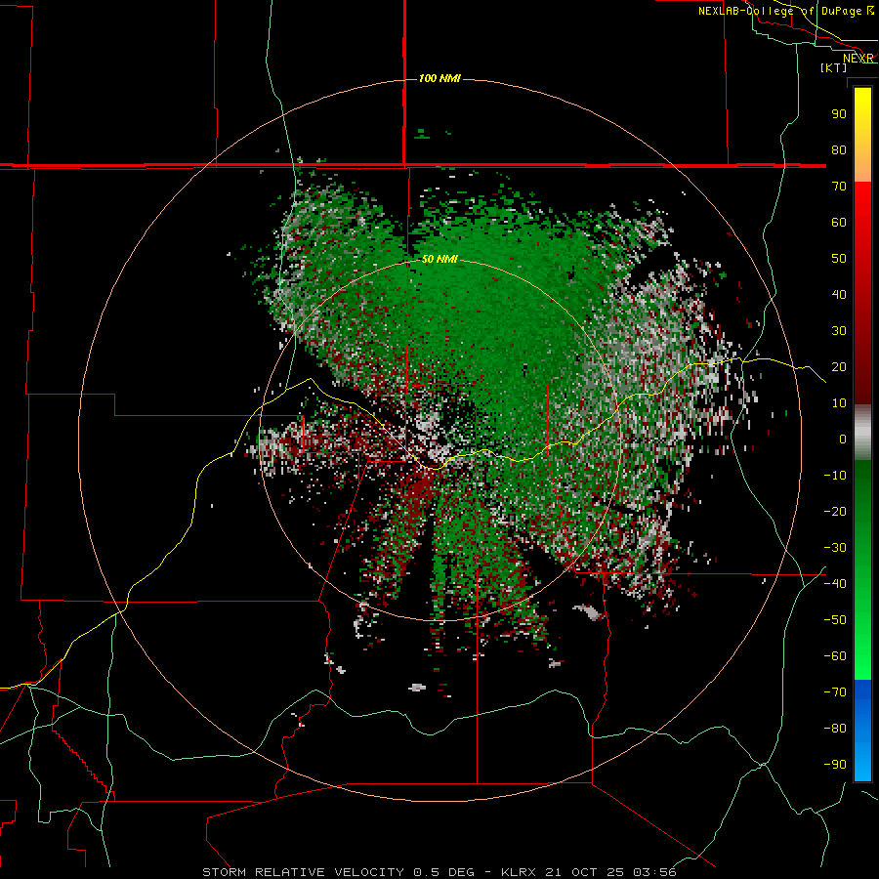Click the -10 value on velocity scale
The width and height of the screenshot is (879, 879).
point(835,476)
